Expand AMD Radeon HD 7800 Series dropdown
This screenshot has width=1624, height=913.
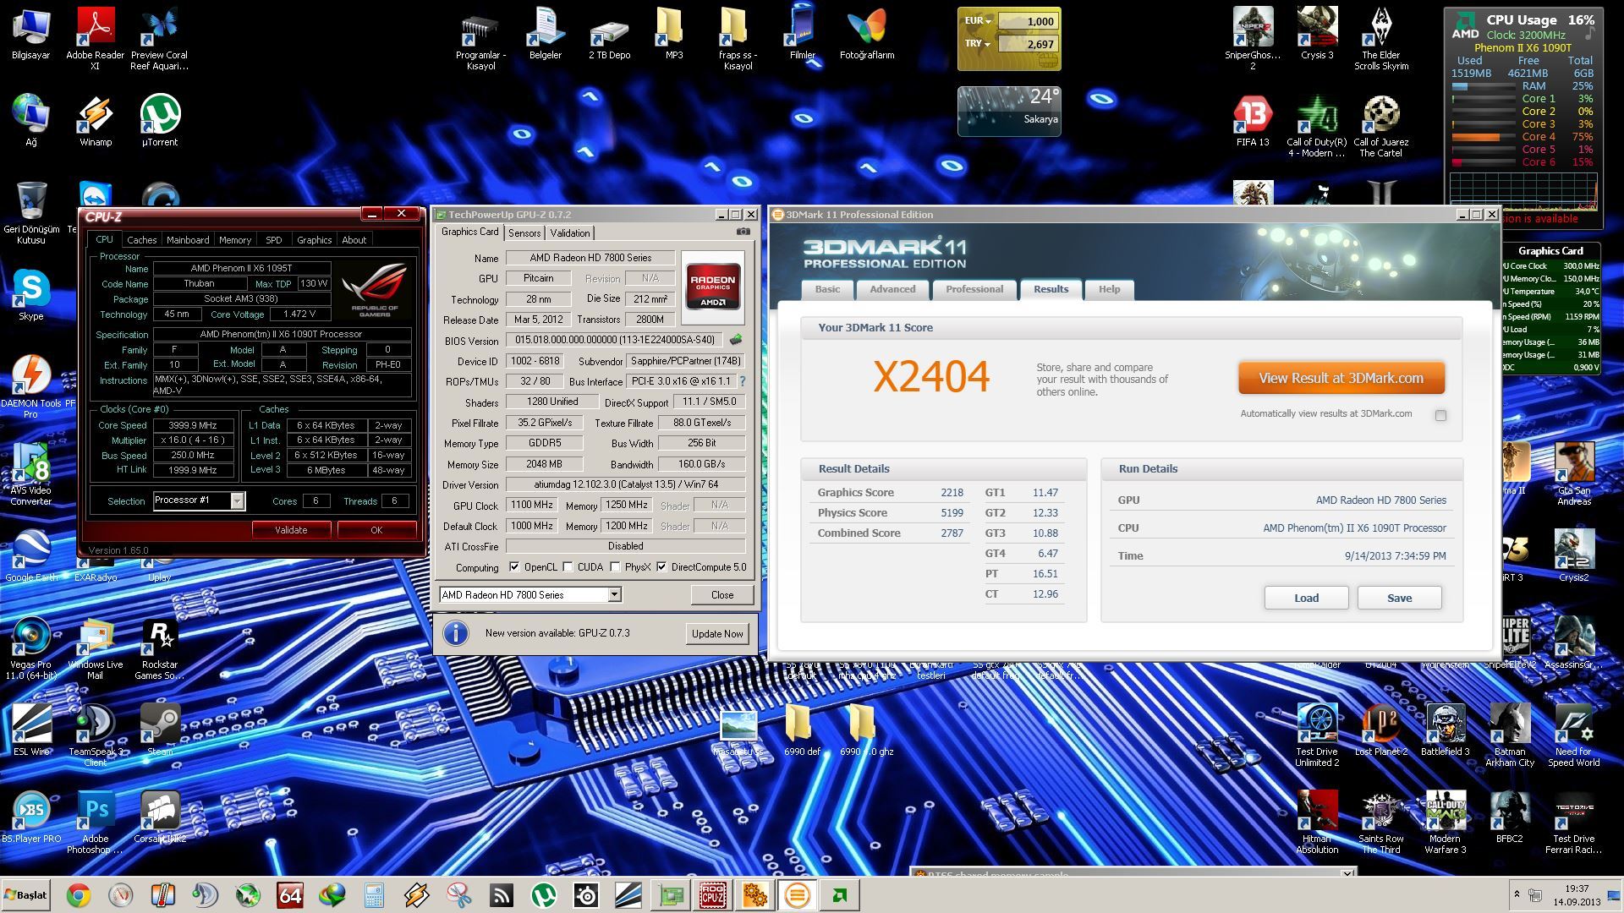point(614,595)
